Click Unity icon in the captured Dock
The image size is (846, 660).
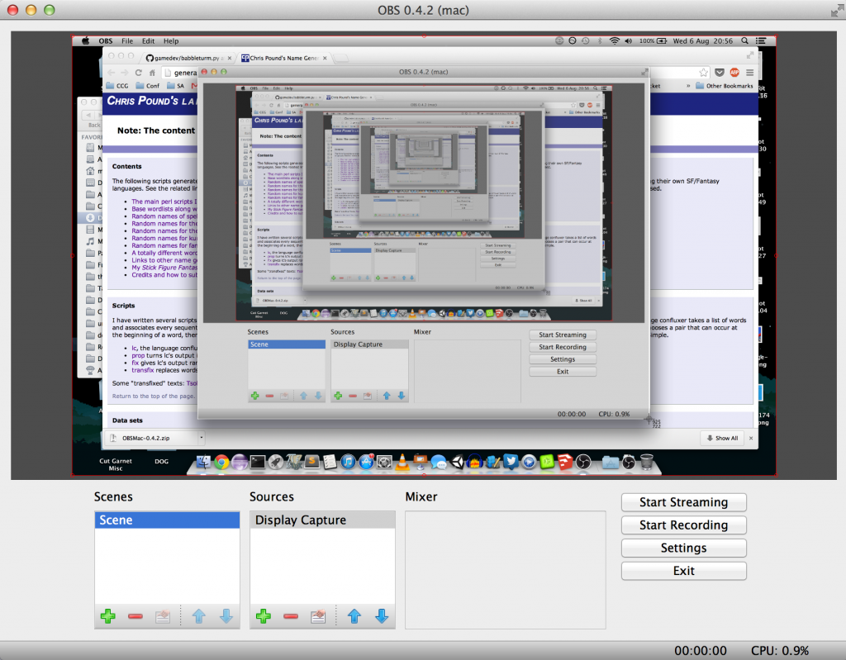click(457, 462)
